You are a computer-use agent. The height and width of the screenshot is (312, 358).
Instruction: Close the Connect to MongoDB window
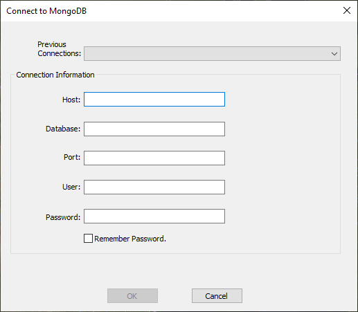(347, 10)
